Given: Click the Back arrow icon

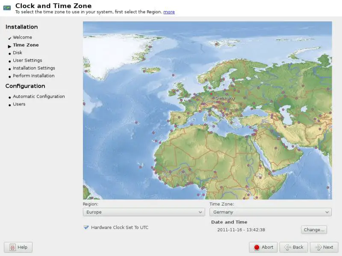Looking at the screenshot, I should pyautogui.click(x=288, y=247).
